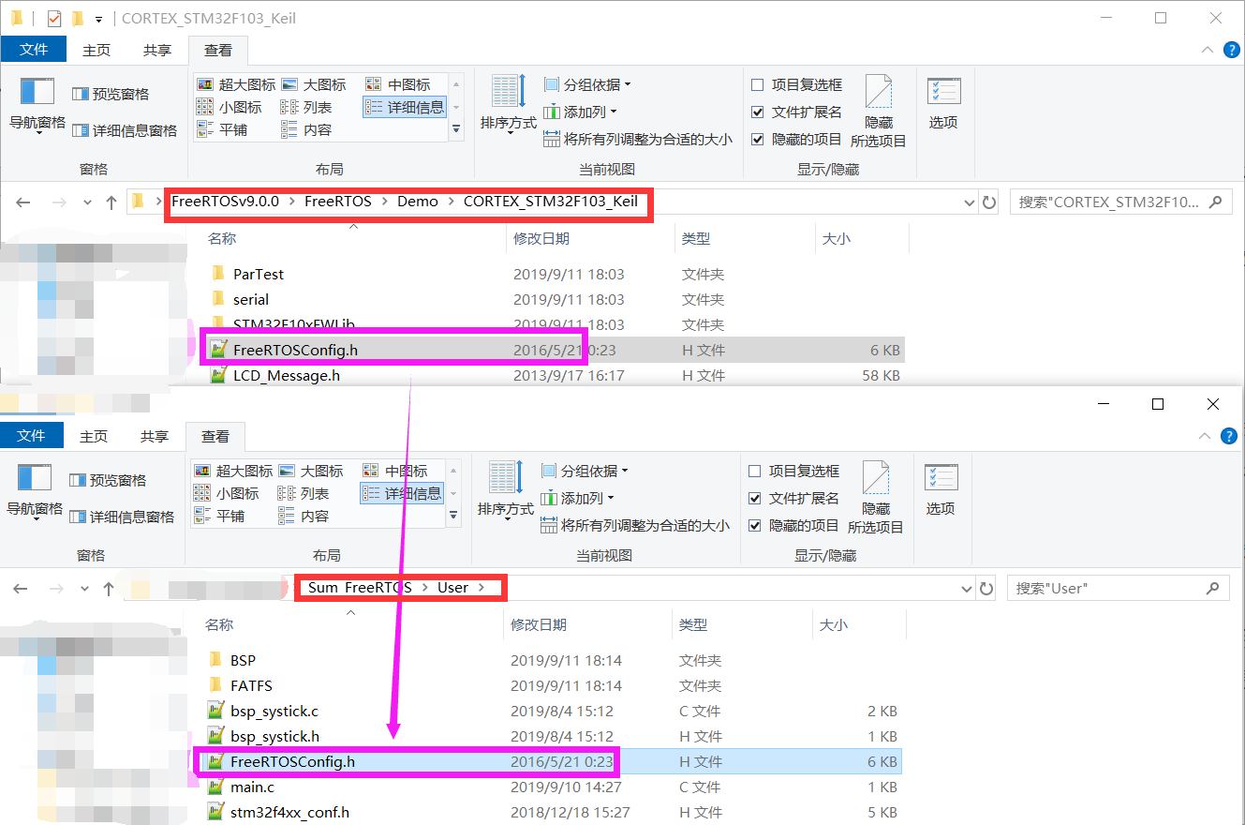The width and height of the screenshot is (1245, 825).
Task: Click search box in upper CORTEX window
Action: pyautogui.click(x=1119, y=202)
